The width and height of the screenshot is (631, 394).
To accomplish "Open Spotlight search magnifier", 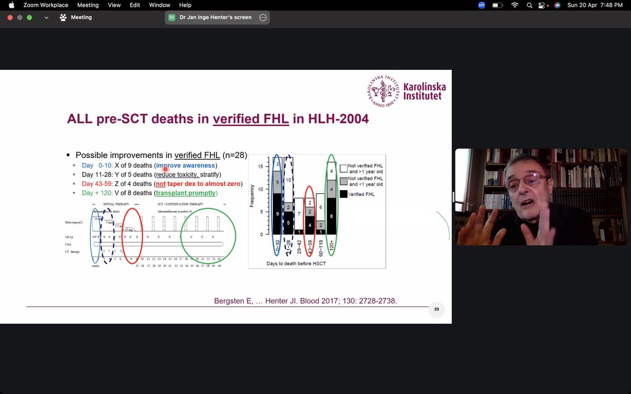I will [x=530, y=5].
